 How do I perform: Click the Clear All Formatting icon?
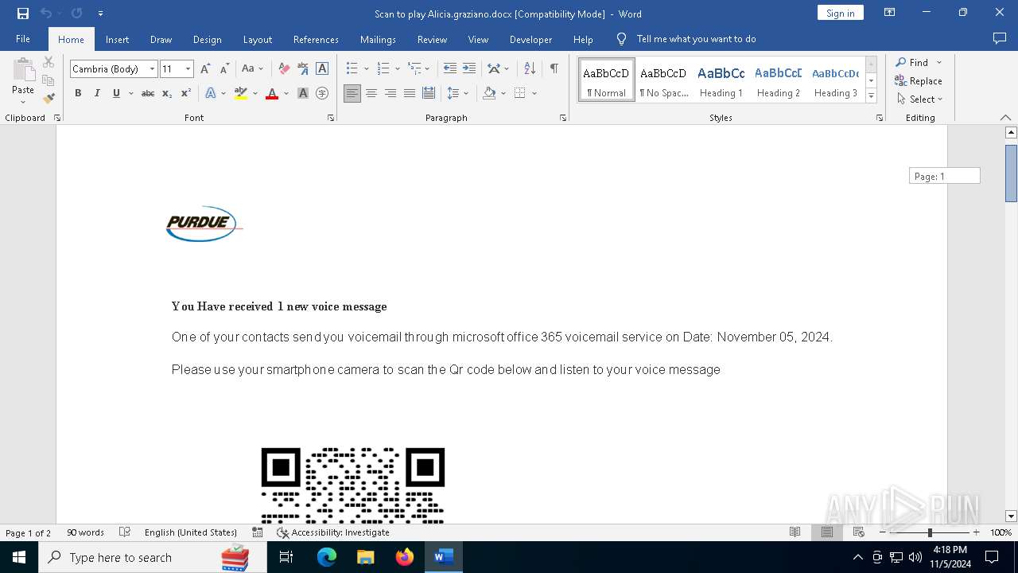point(284,69)
